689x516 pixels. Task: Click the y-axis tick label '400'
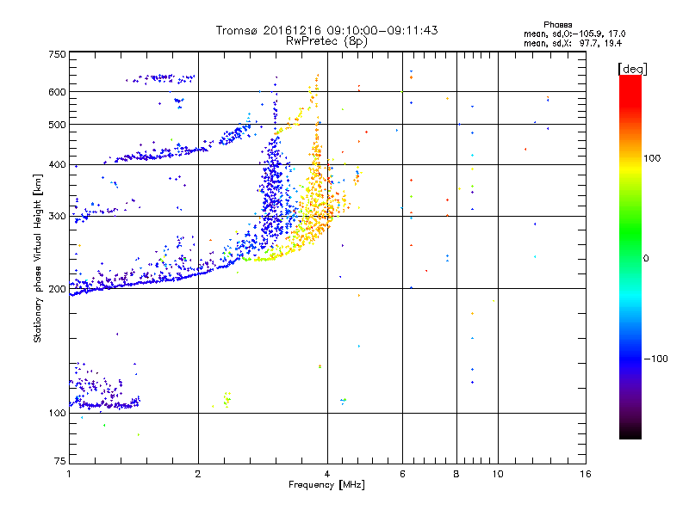pos(57,165)
